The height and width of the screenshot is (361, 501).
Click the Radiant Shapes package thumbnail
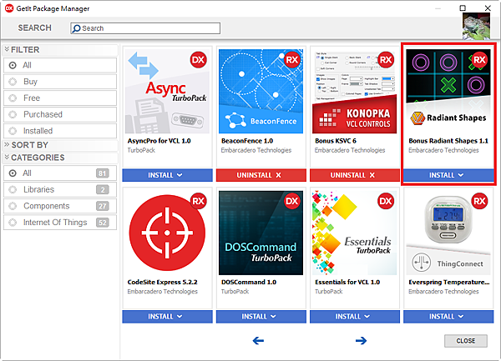tap(448, 92)
